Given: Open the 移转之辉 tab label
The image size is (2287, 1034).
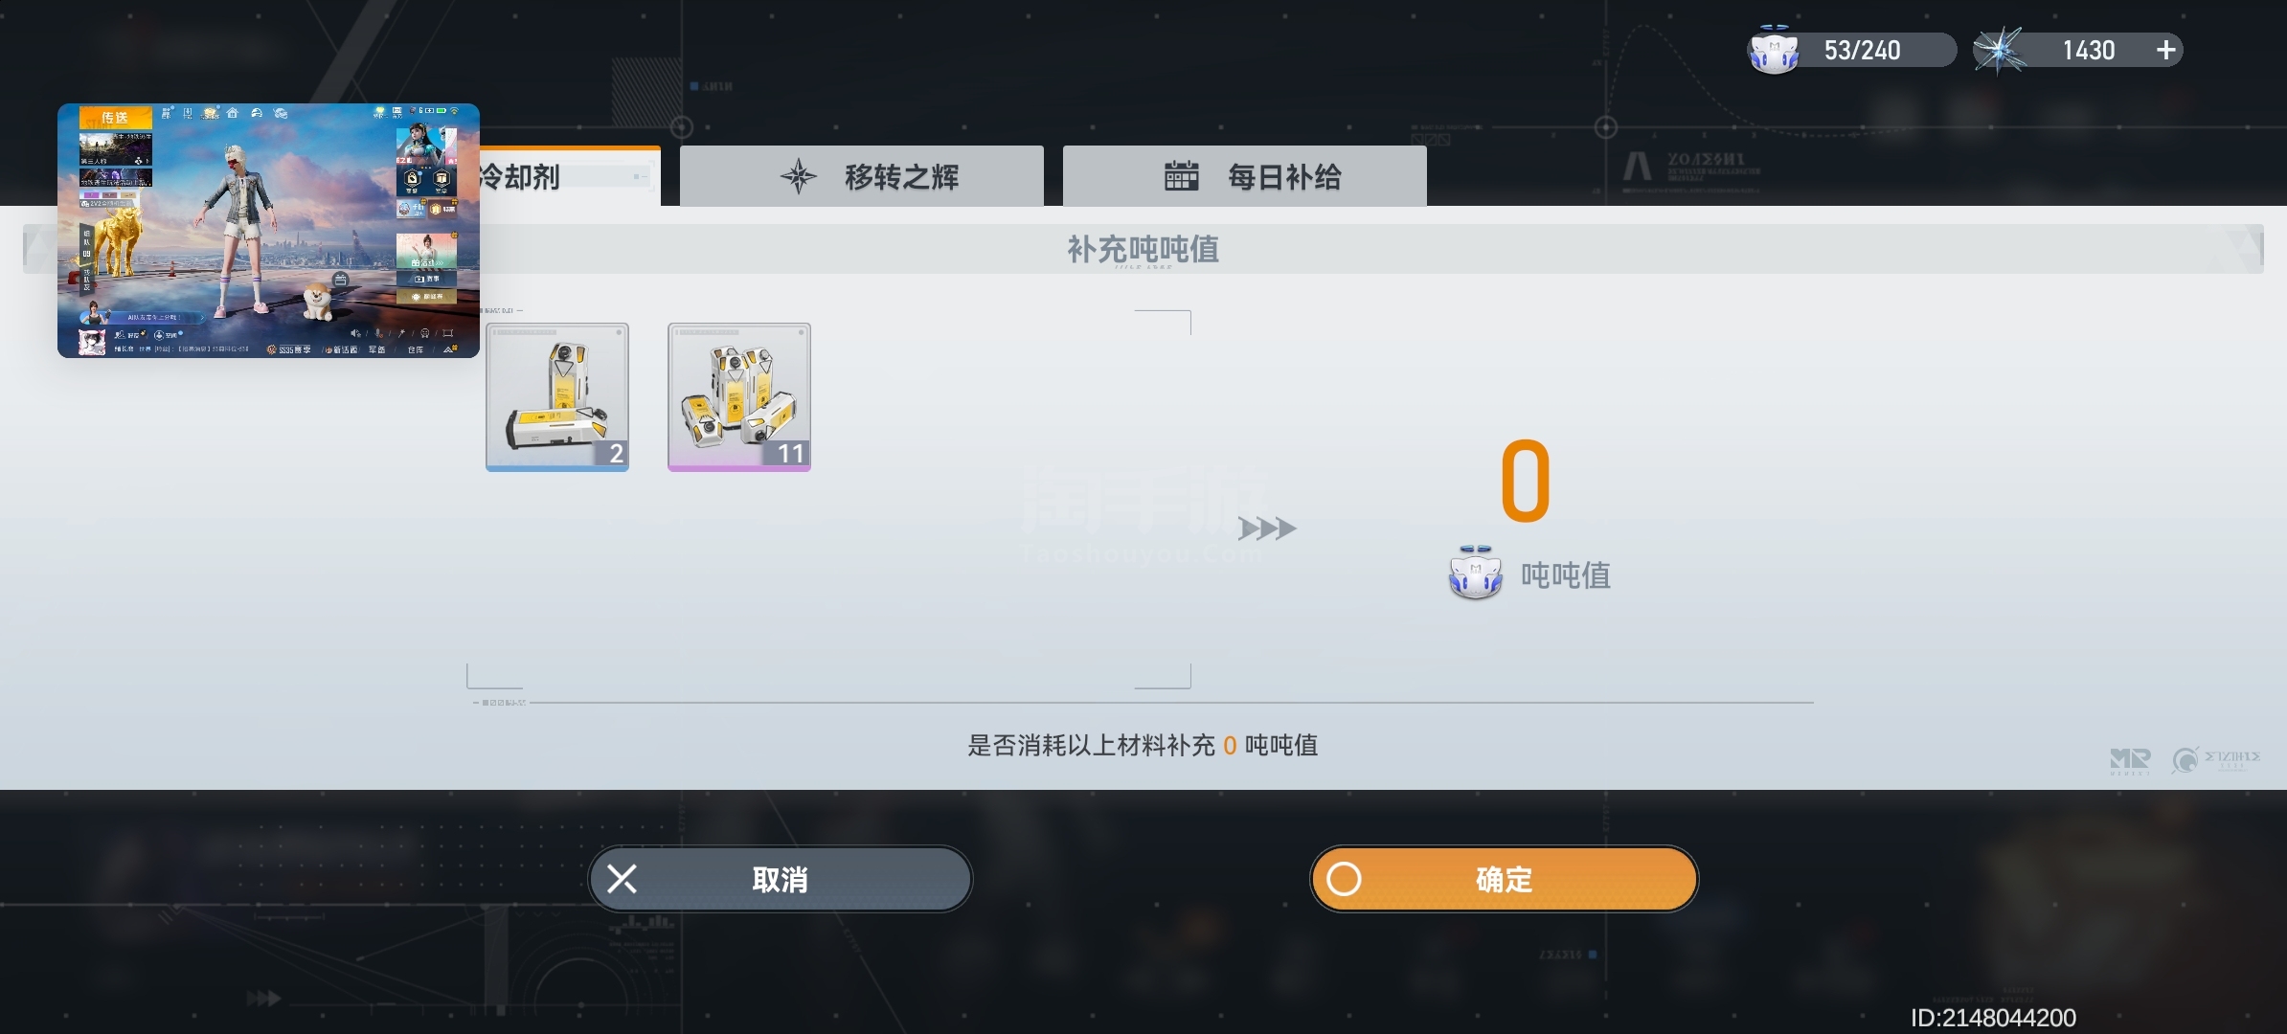Looking at the screenshot, I should coord(901,177).
